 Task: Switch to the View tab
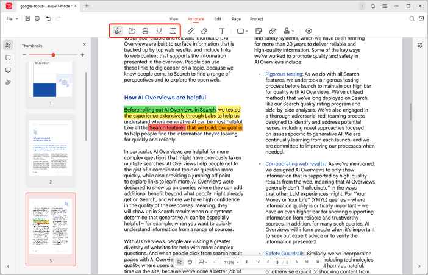tap(174, 19)
